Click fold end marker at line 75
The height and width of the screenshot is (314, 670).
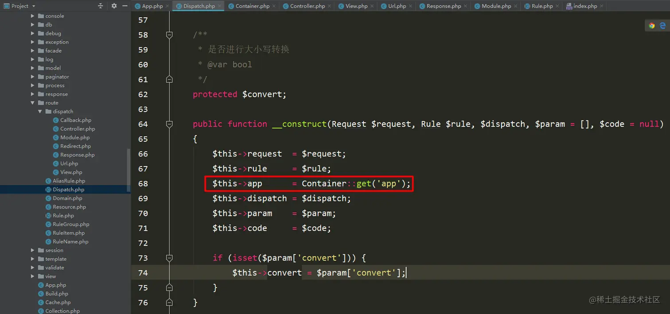[x=169, y=287]
